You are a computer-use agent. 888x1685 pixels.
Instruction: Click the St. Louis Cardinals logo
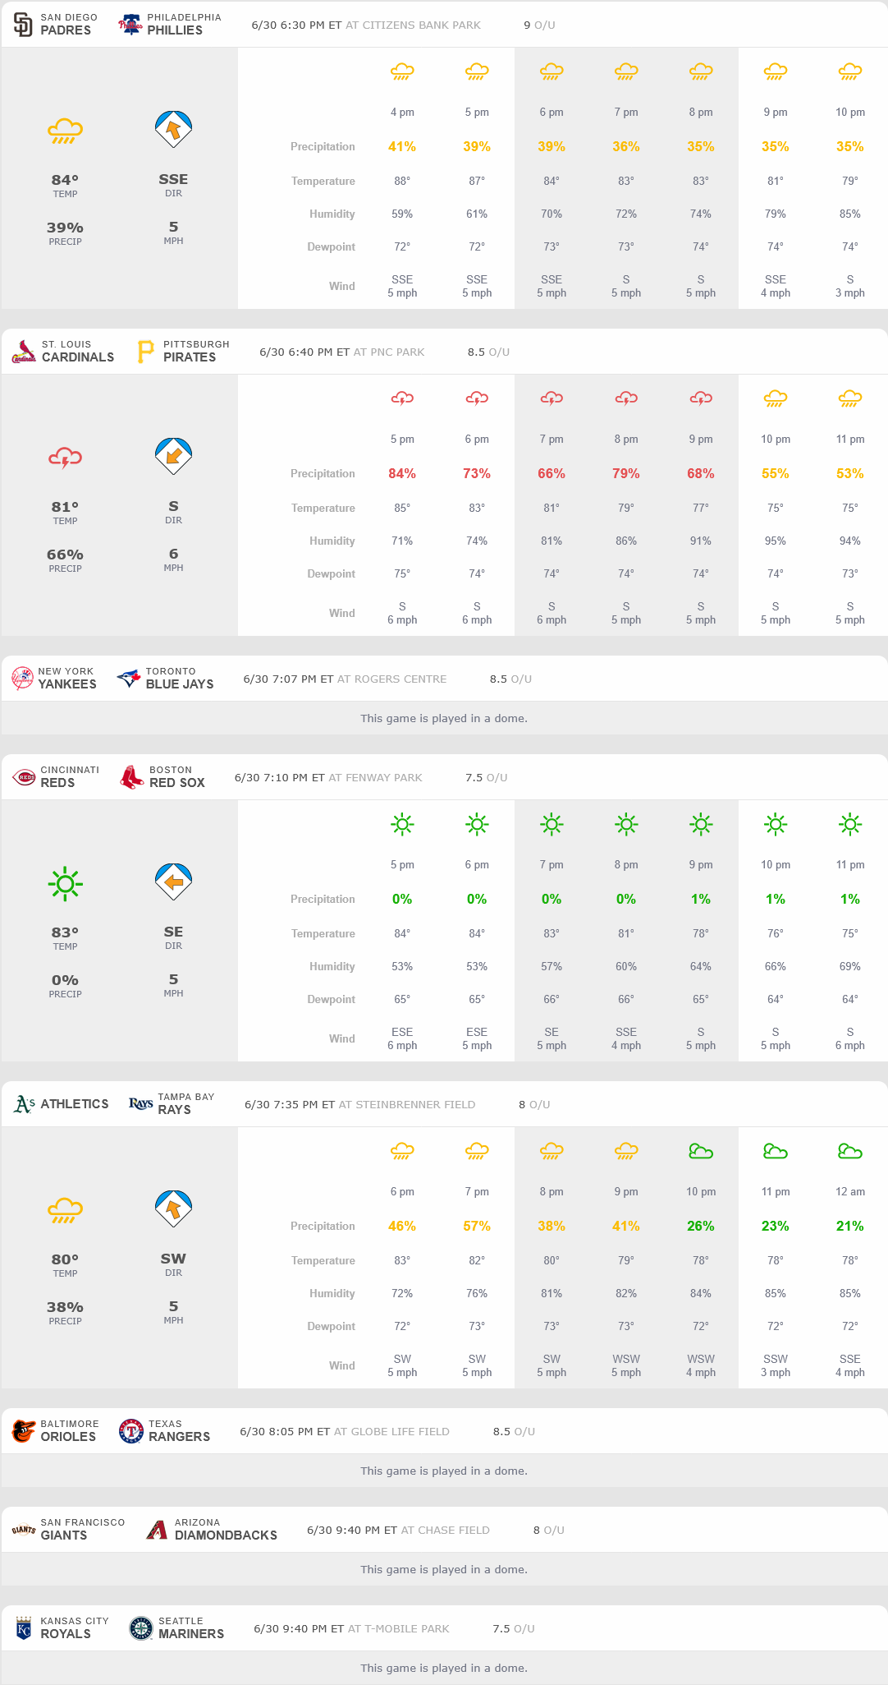(24, 352)
